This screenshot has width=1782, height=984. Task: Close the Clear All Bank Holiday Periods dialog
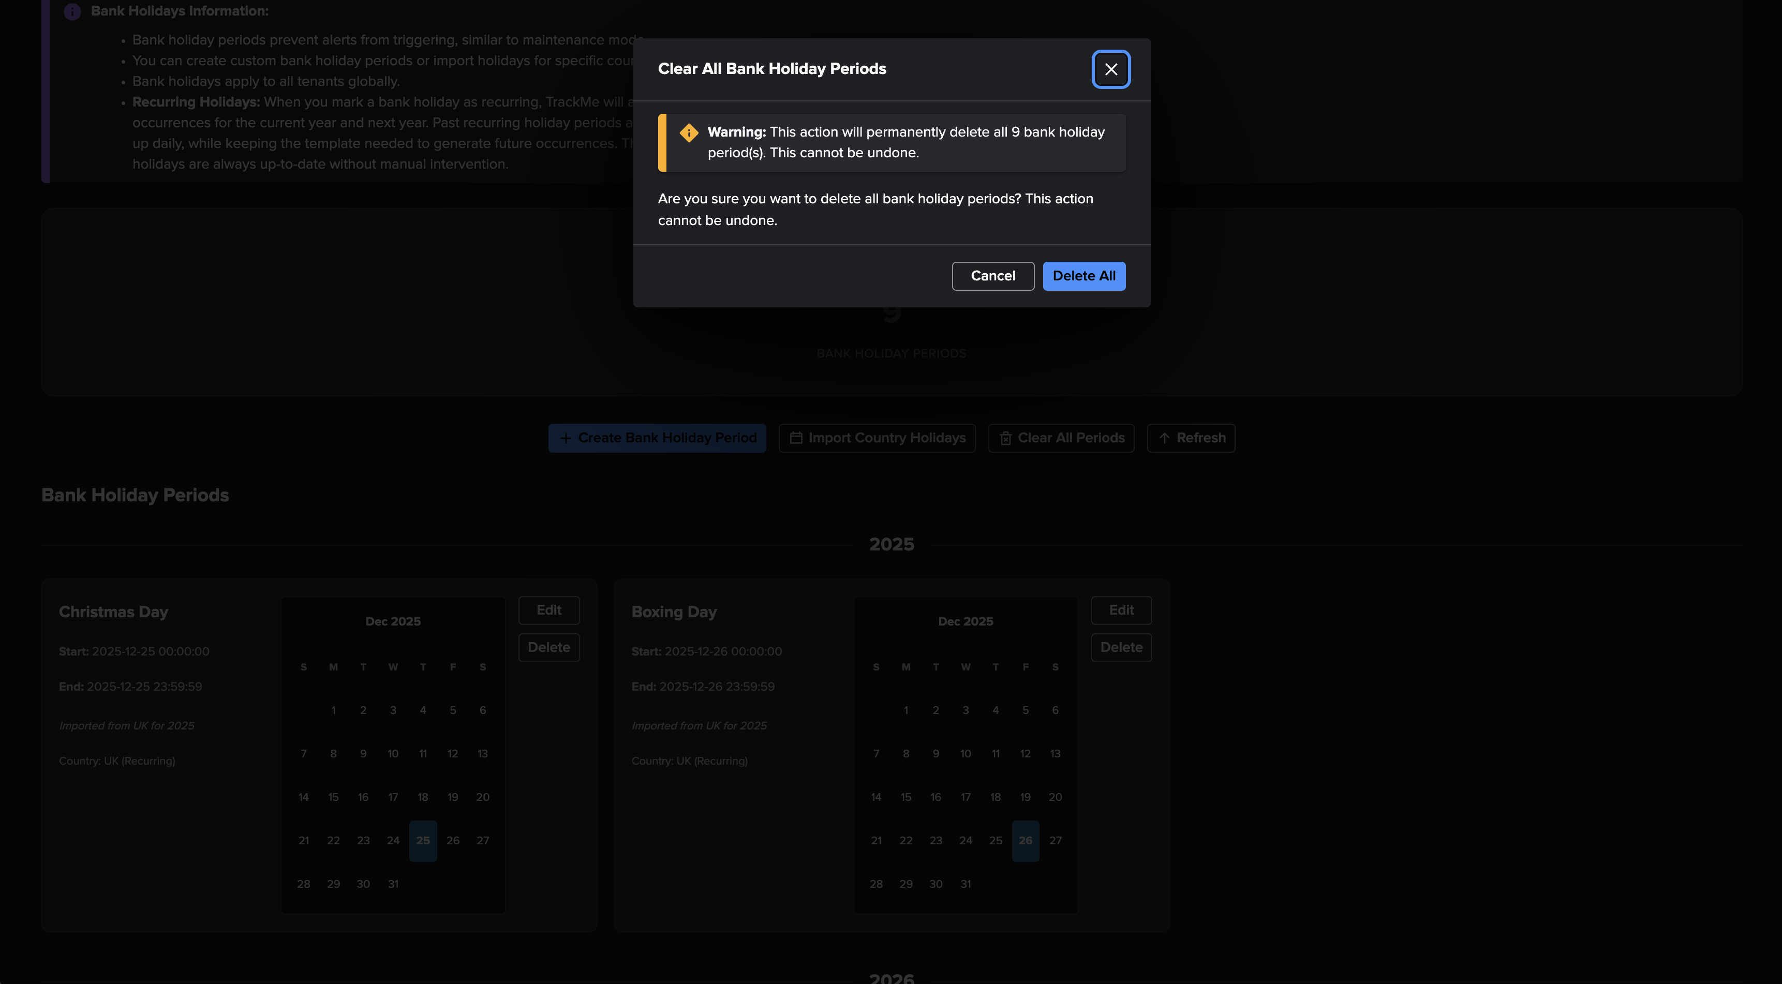click(x=1110, y=69)
